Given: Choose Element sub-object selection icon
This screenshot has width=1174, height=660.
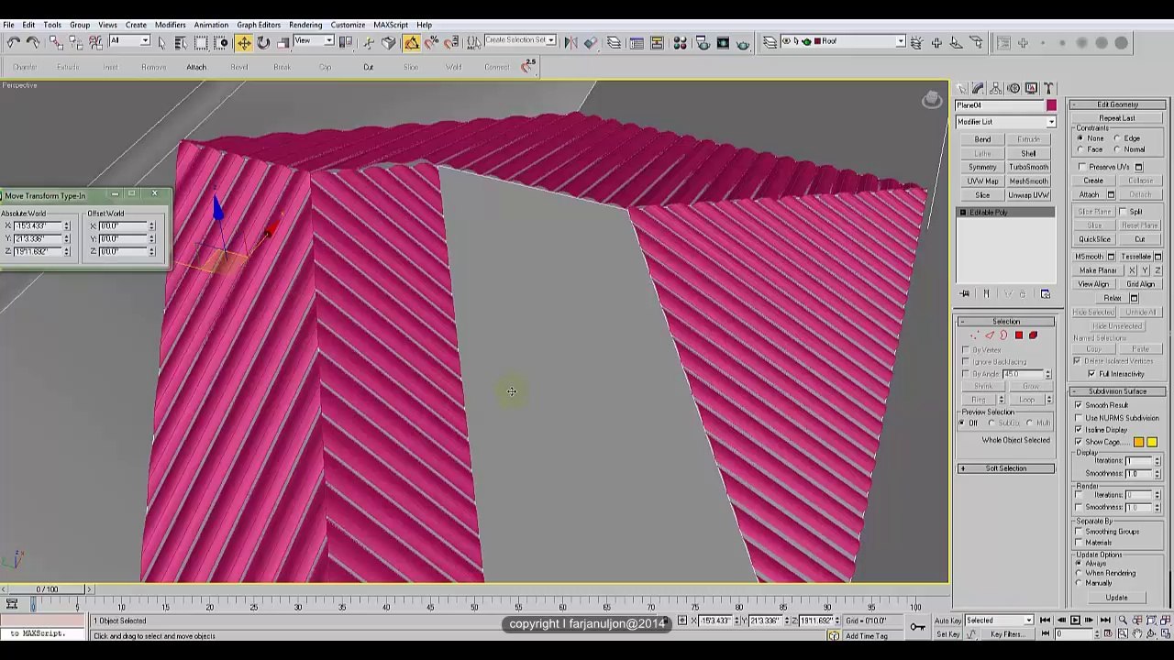Looking at the screenshot, I should tap(1033, 335).
